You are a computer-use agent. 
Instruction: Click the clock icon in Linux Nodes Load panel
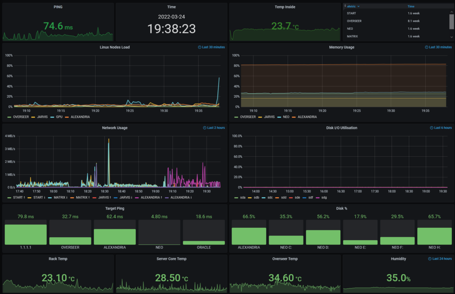(x=199, y=47)
